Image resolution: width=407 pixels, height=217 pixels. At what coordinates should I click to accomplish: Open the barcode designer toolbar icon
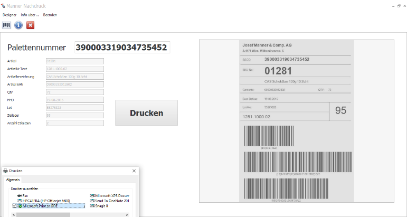pos(6,25)
